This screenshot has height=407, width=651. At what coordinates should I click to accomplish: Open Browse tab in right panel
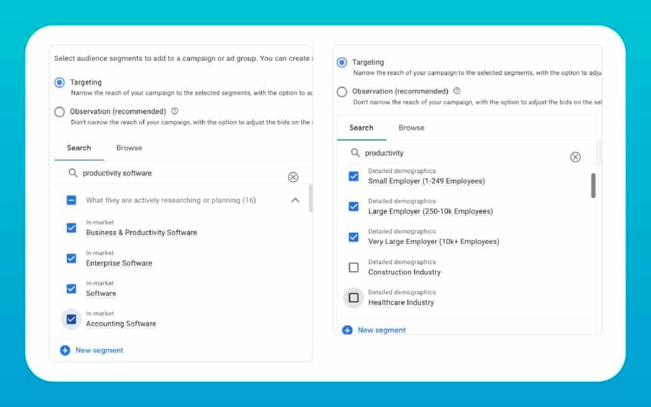point(411,128)
